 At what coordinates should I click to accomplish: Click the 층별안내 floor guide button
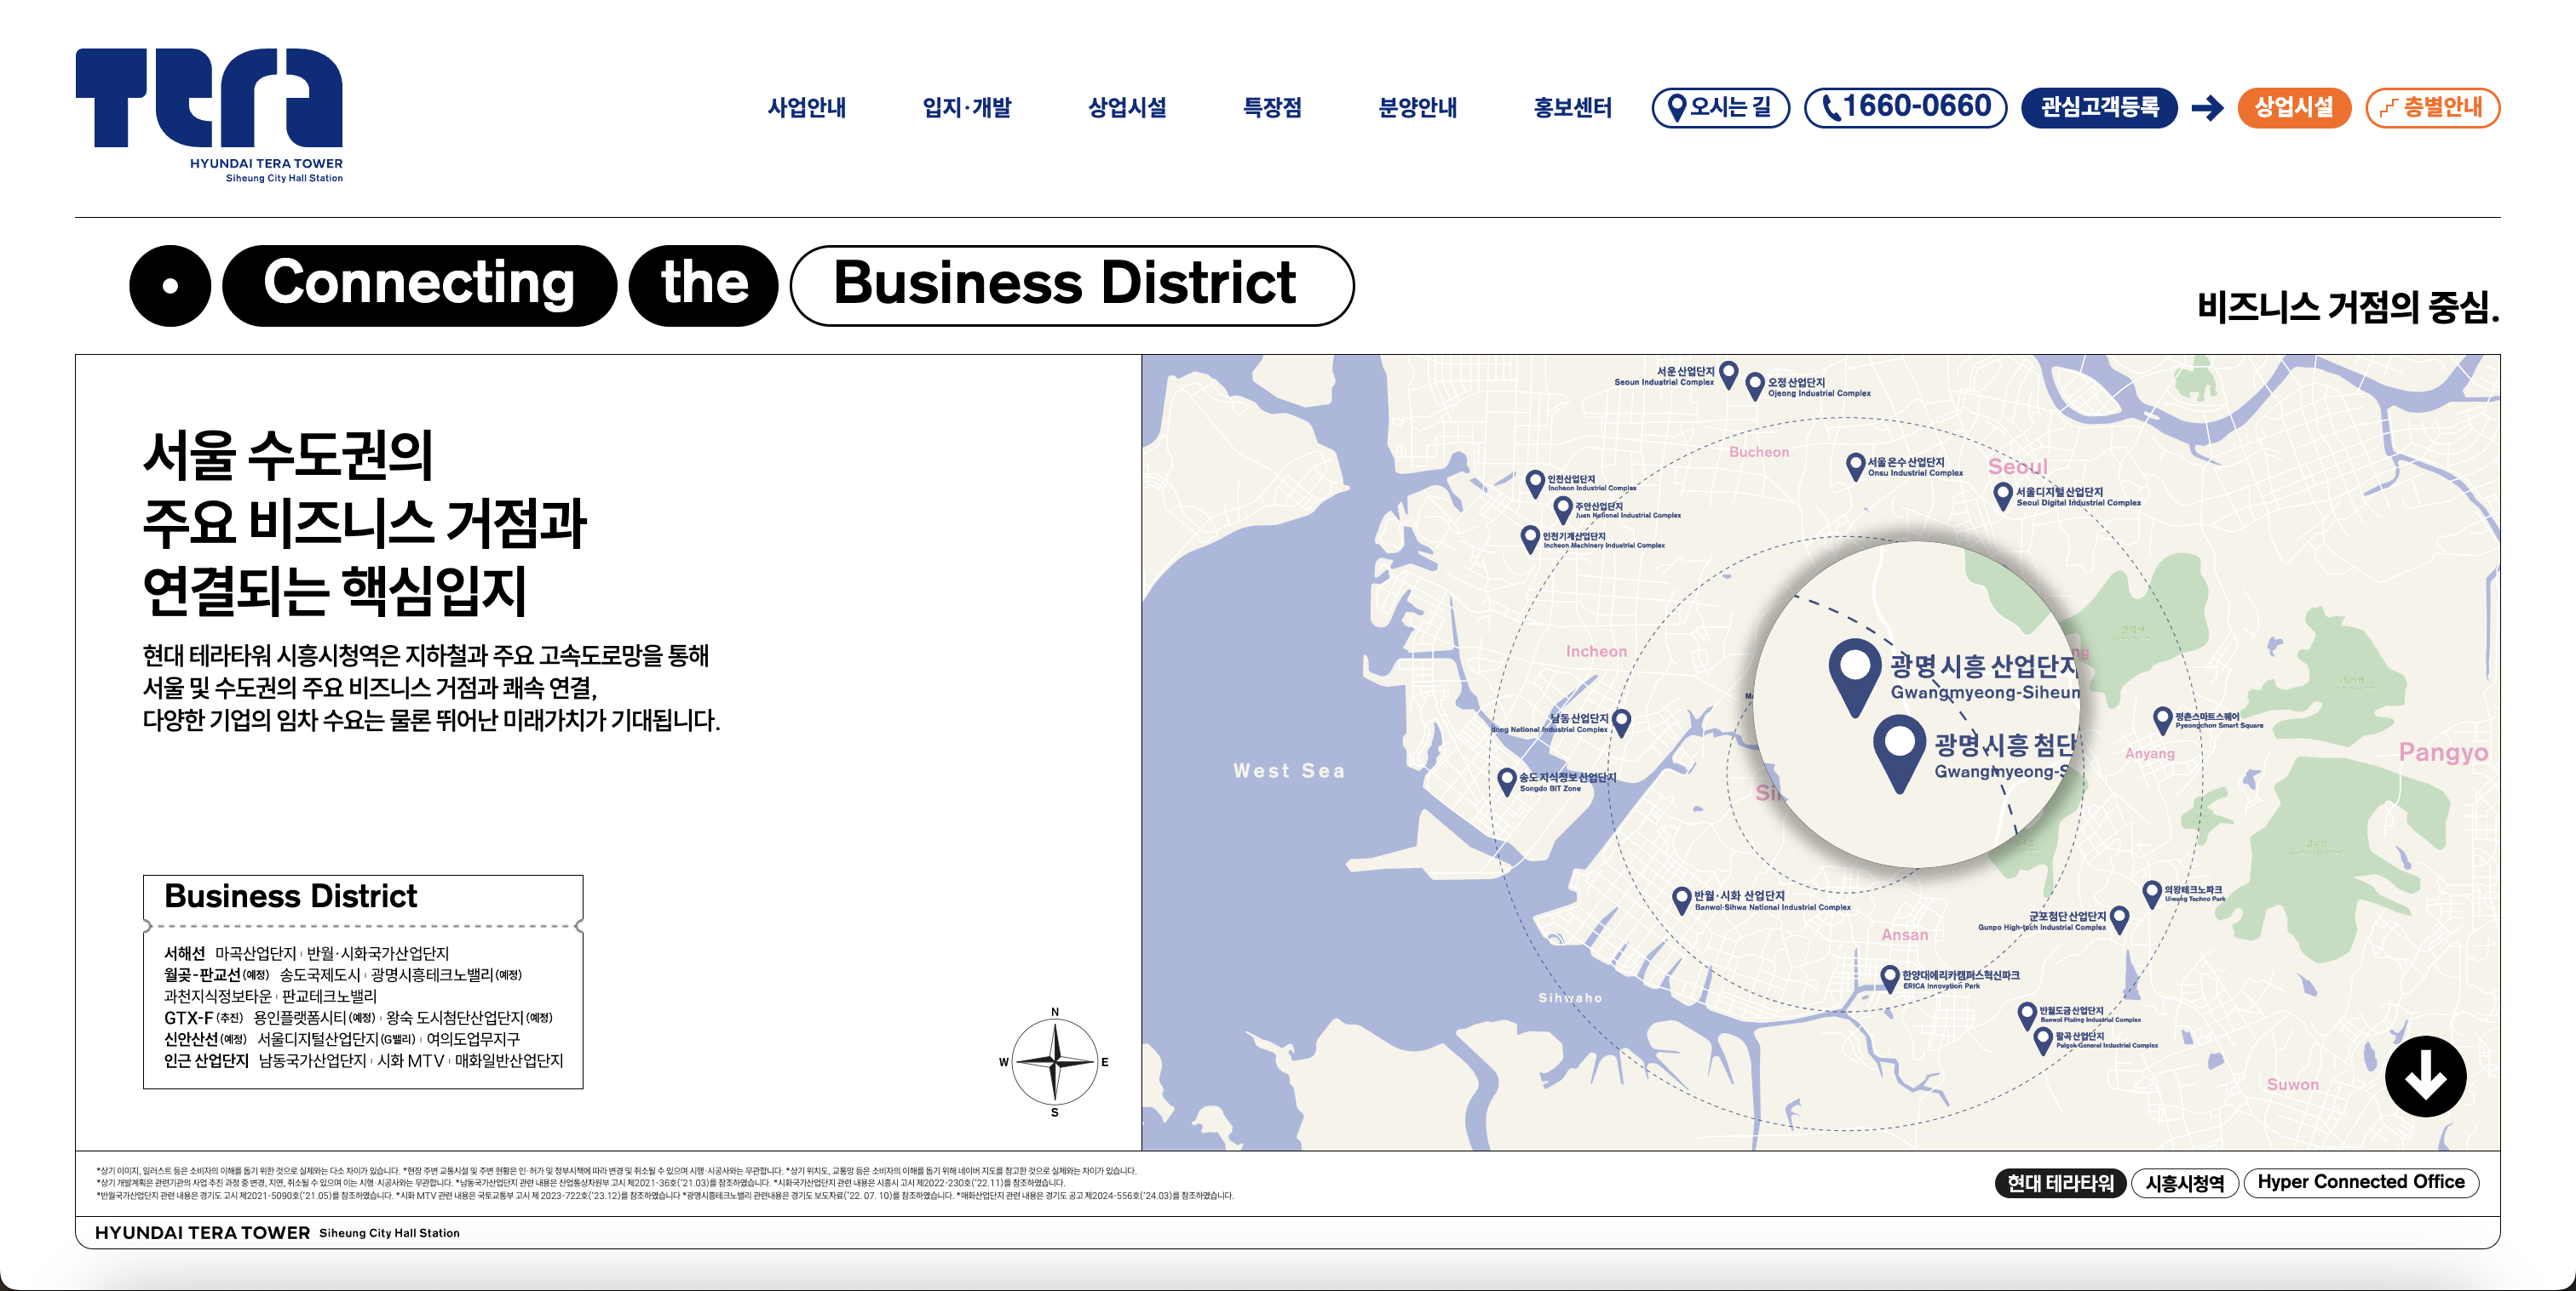2432,107
